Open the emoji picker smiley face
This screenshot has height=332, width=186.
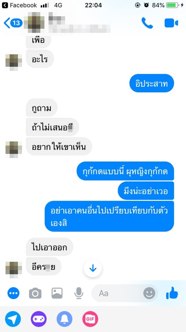(x=149, y=294)
